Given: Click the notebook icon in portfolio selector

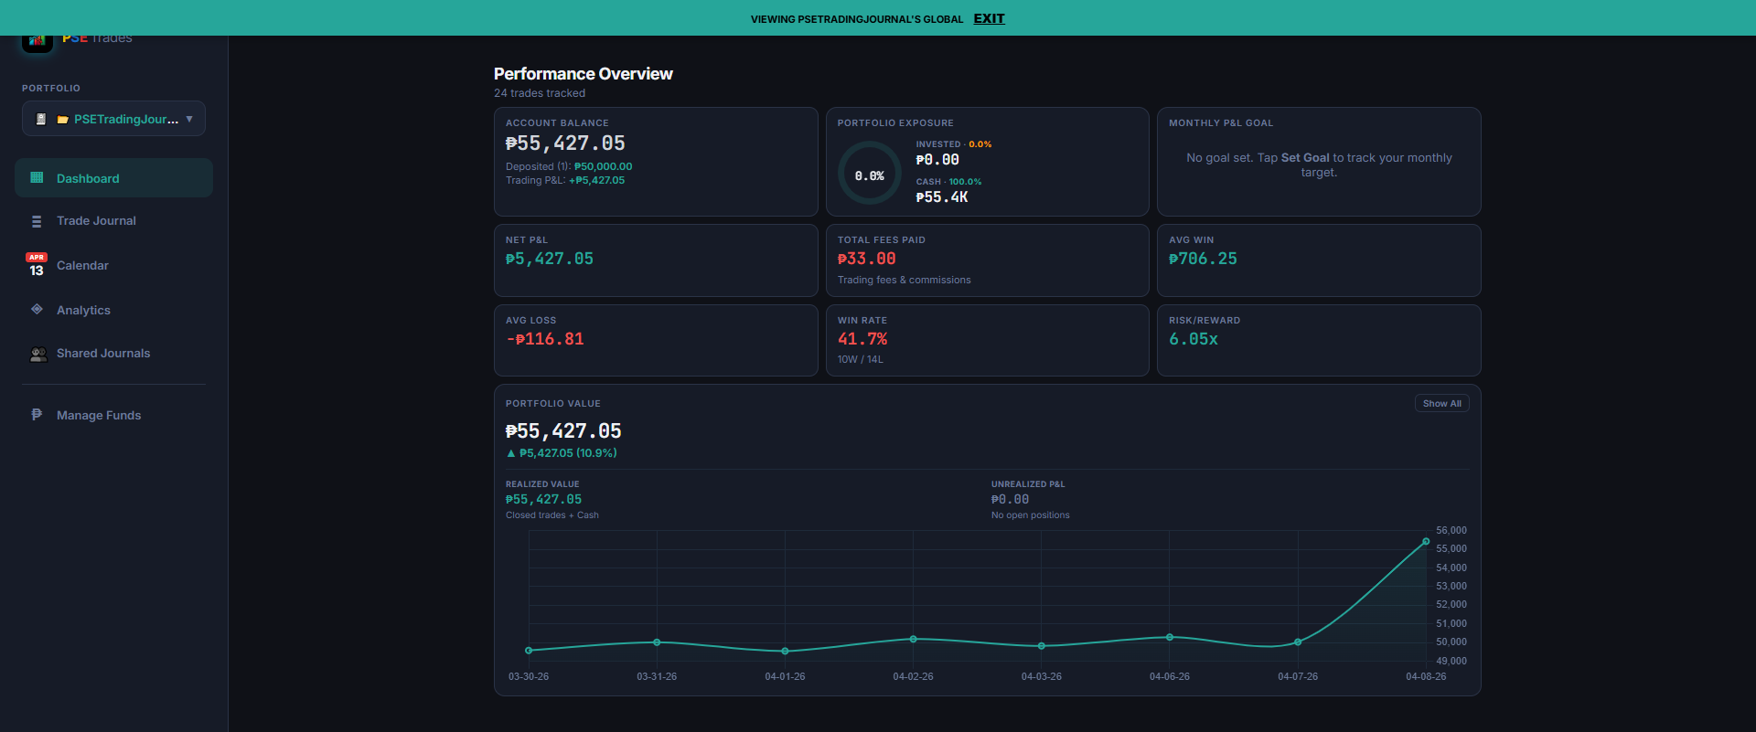Looking at the screenshot, I should coord(41,120).
